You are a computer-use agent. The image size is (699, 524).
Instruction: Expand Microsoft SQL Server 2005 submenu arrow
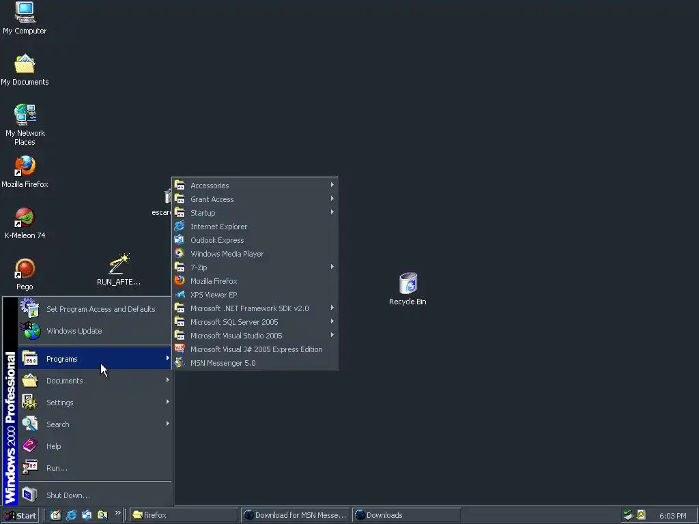pos(332,321)
